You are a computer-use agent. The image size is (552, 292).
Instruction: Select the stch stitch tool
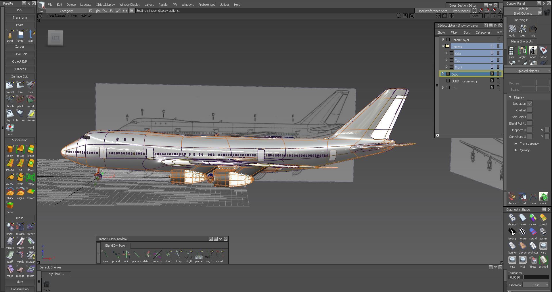30,85
